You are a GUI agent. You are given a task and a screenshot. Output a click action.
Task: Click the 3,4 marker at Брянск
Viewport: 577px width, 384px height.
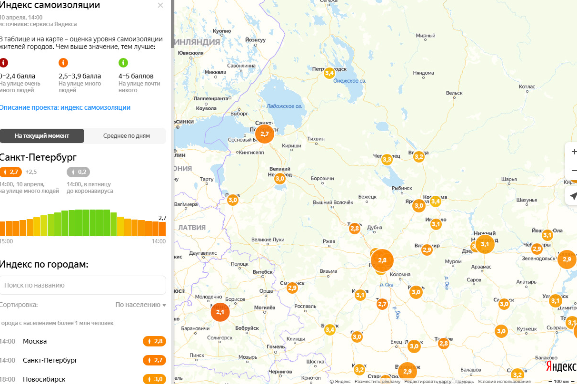(x=329, y=329)
